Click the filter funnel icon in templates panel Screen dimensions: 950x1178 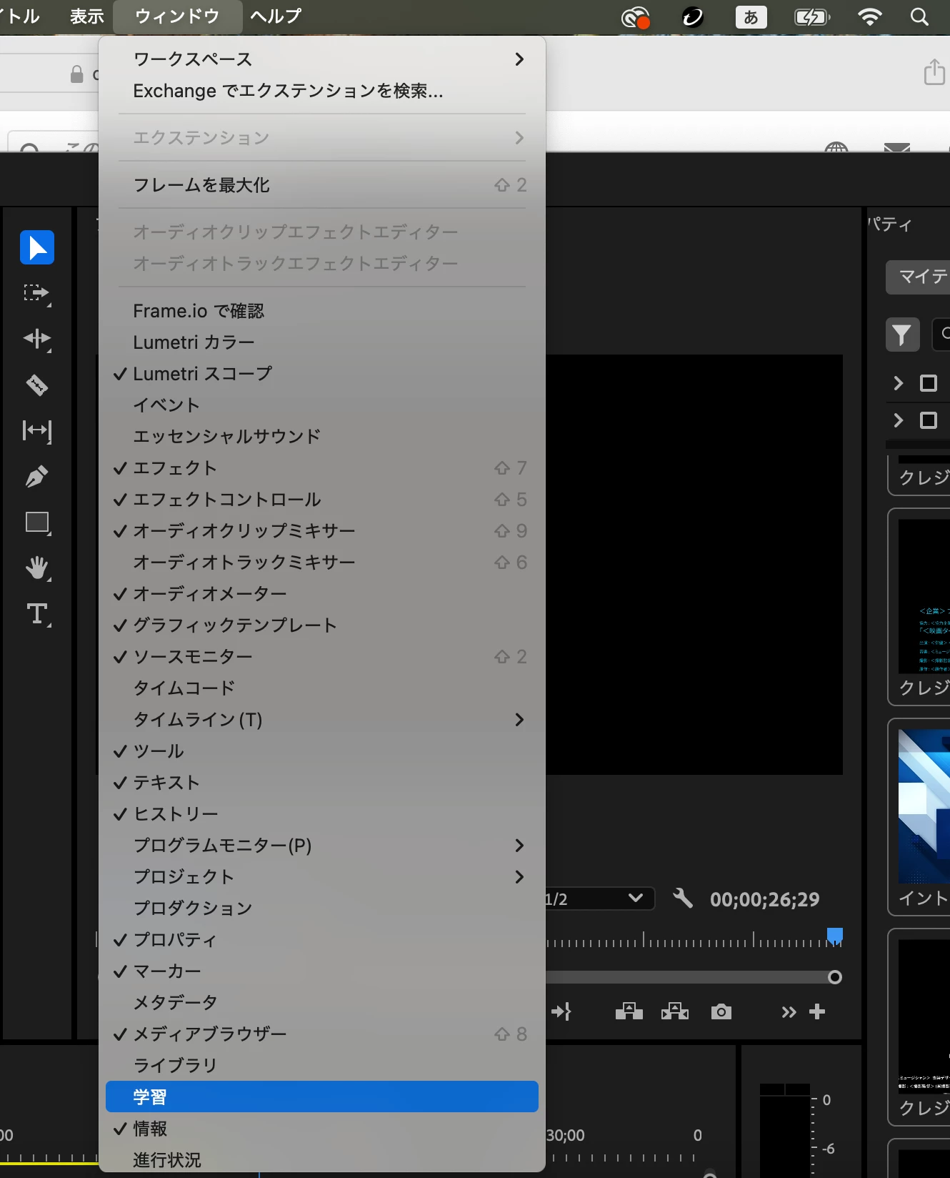point(902,335)
